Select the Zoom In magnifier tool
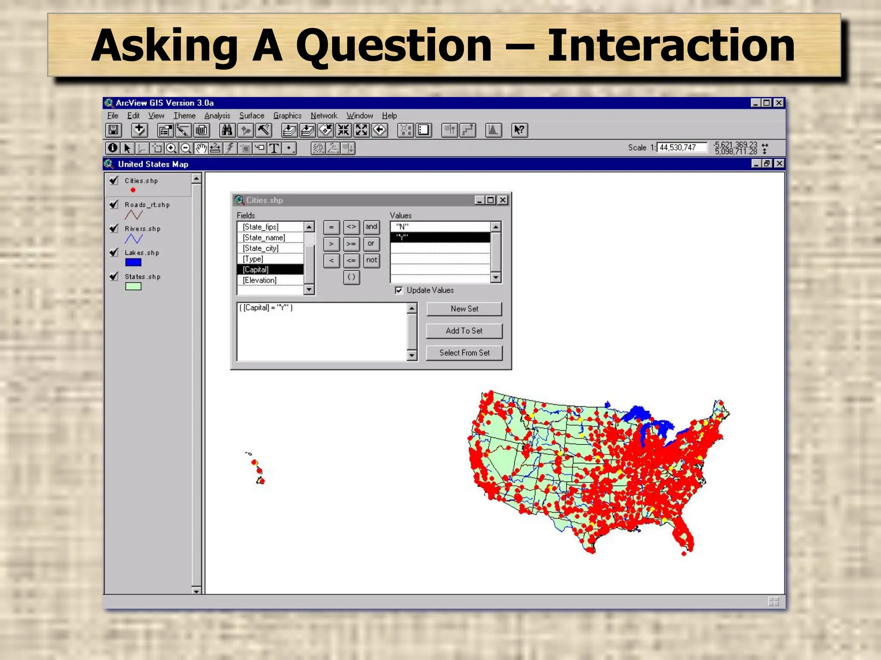 [171, 148]
